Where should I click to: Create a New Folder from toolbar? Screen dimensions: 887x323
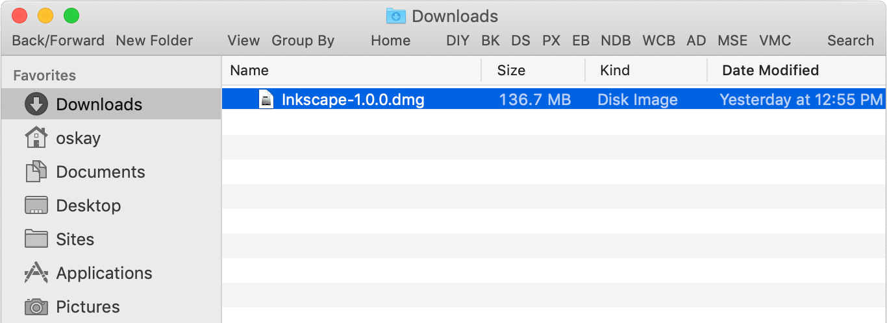155,40
